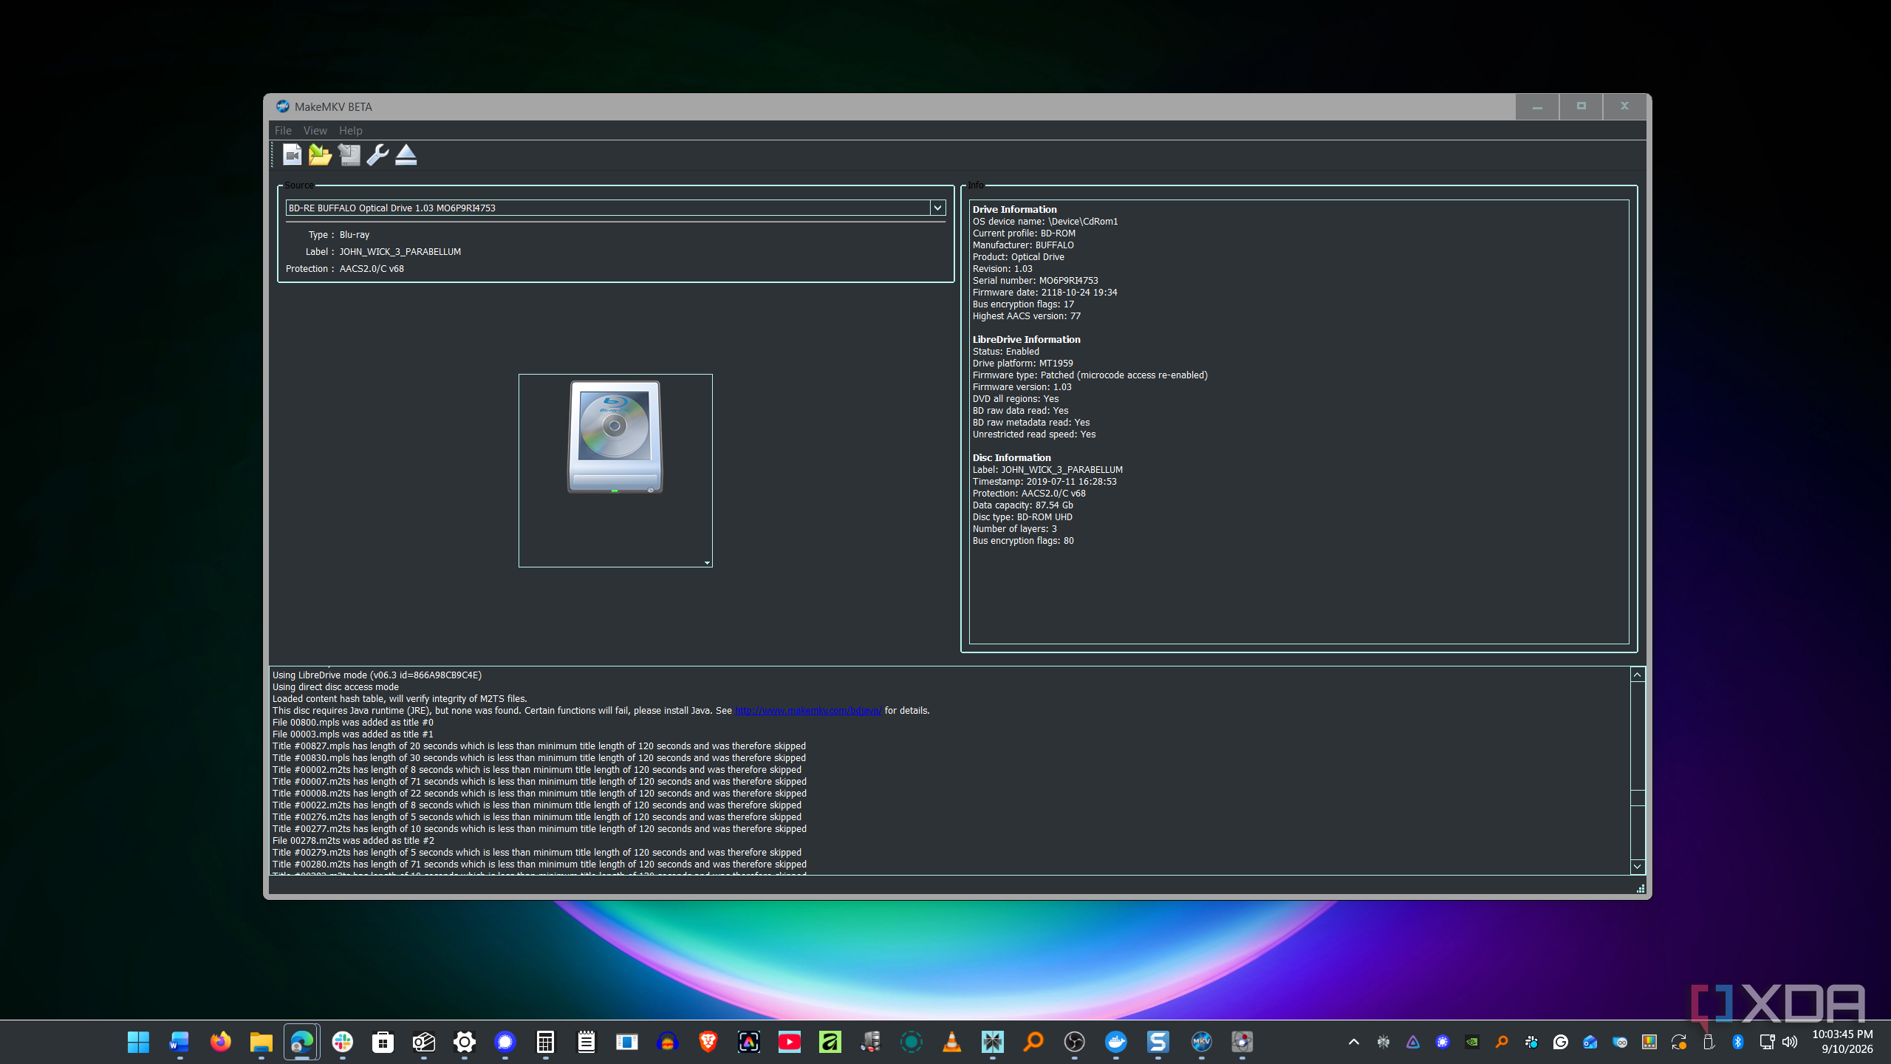Open the File menu

click(x=283, y=130)
